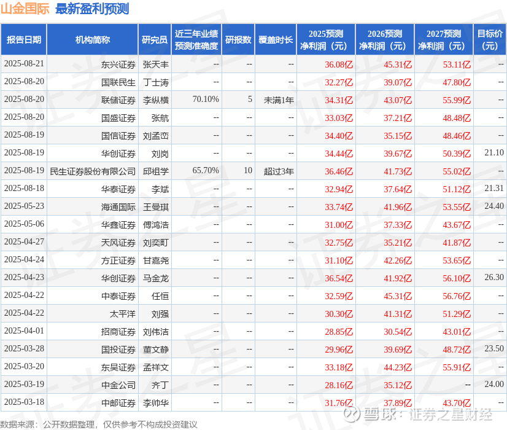Image resolution: width=507 pixels, height=430 pixels.
Task: Click analyst name 孟祥文
Action: click(156, 367)
